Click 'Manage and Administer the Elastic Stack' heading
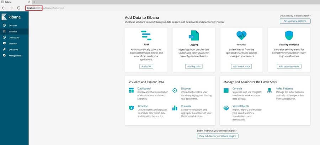The height and width of the screenshot is (145, 320). coord(250,82)
